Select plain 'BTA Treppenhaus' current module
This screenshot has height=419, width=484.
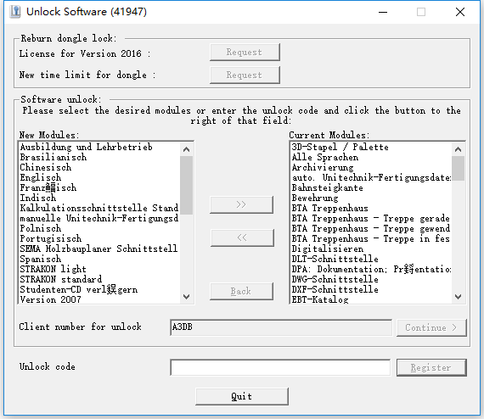coord(371,208)
